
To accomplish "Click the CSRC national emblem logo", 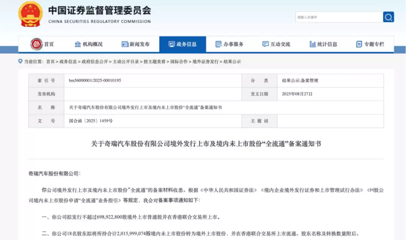I will [30, 14].
